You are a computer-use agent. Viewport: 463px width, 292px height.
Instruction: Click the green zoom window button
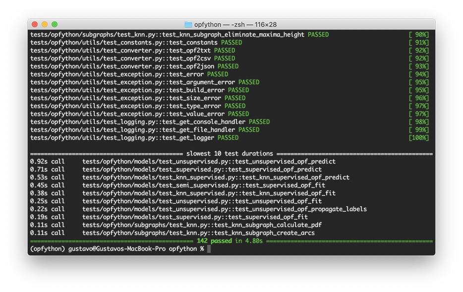55,24
